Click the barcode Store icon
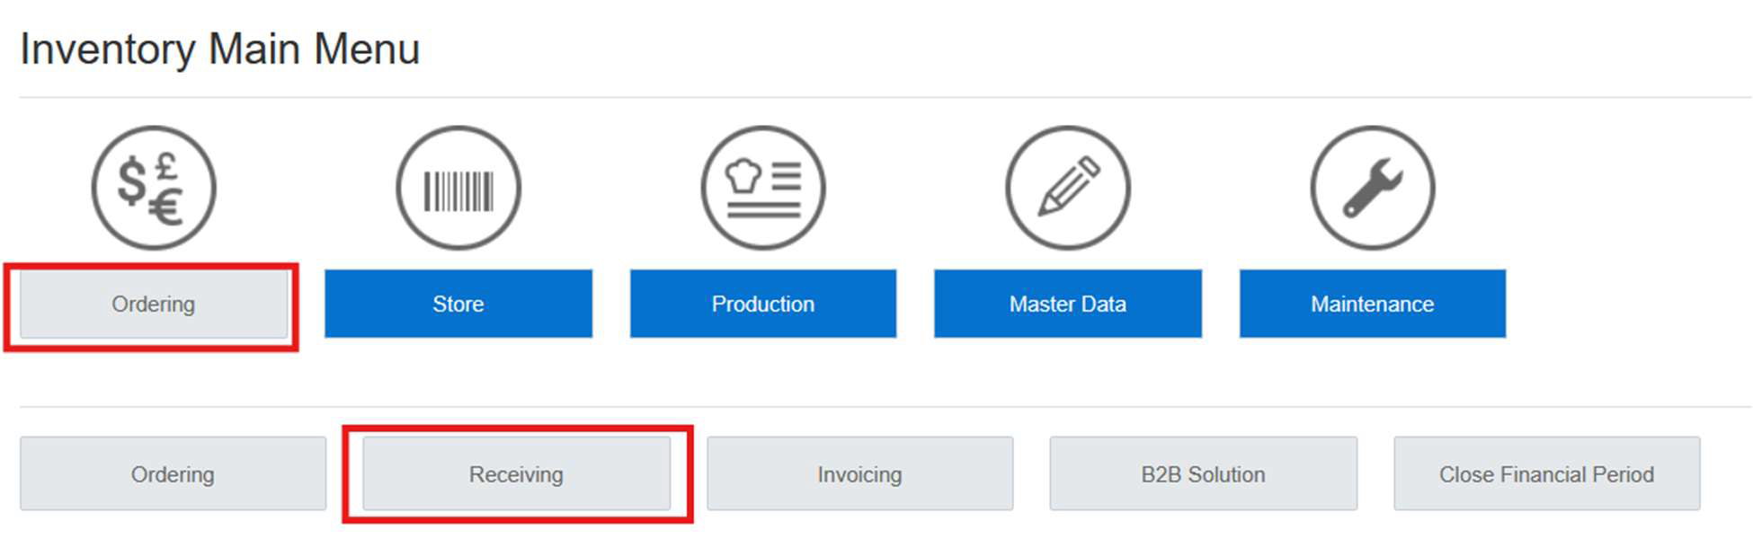This screenshot has height=556, width=1753. pyautogui.click(x=458, y=188)
